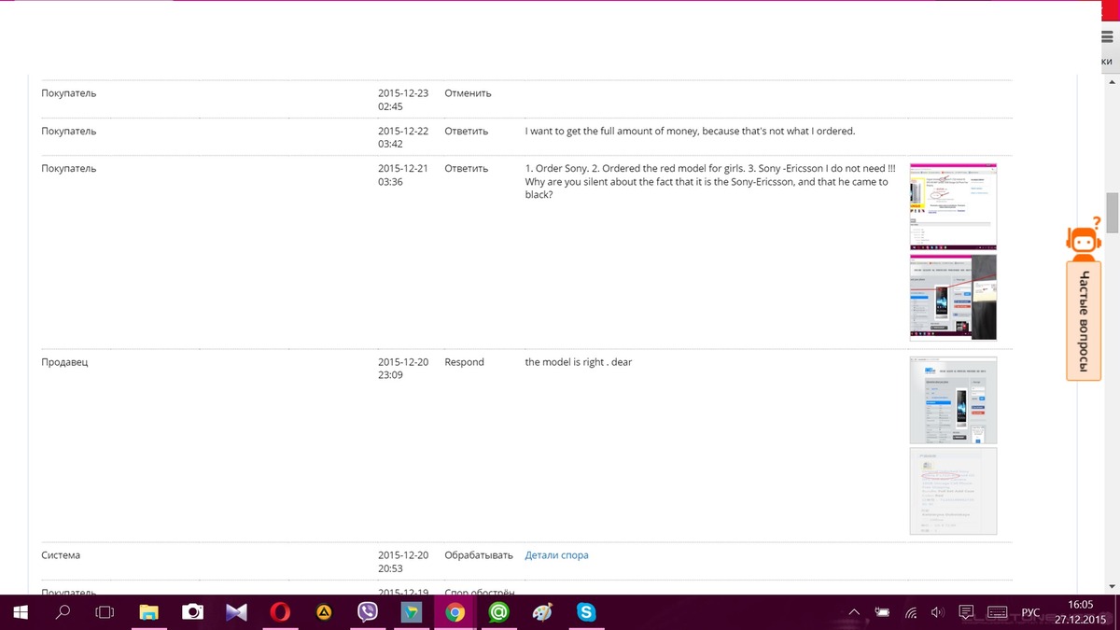The width and height of the screenshot is (1120, 630).
Task: Click the 'Respond' action text
Action: (464, 362)
